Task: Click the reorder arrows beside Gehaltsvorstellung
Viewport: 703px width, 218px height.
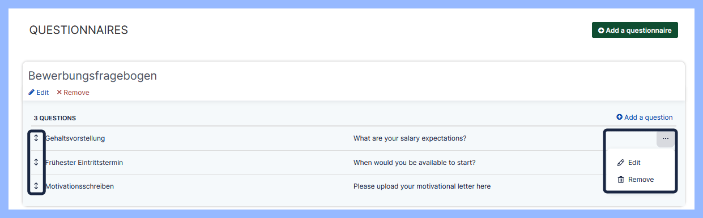Action: (36, 138)
